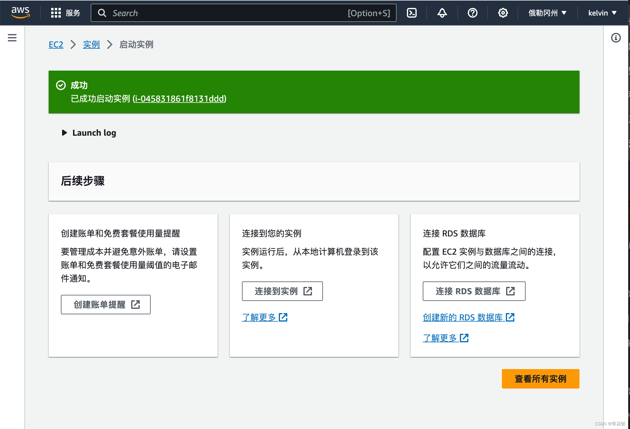Image resolution: width=630 pixels, height=429 pixels.
Task: Click the 后续步骤 heading
Action: pos(83,181)
